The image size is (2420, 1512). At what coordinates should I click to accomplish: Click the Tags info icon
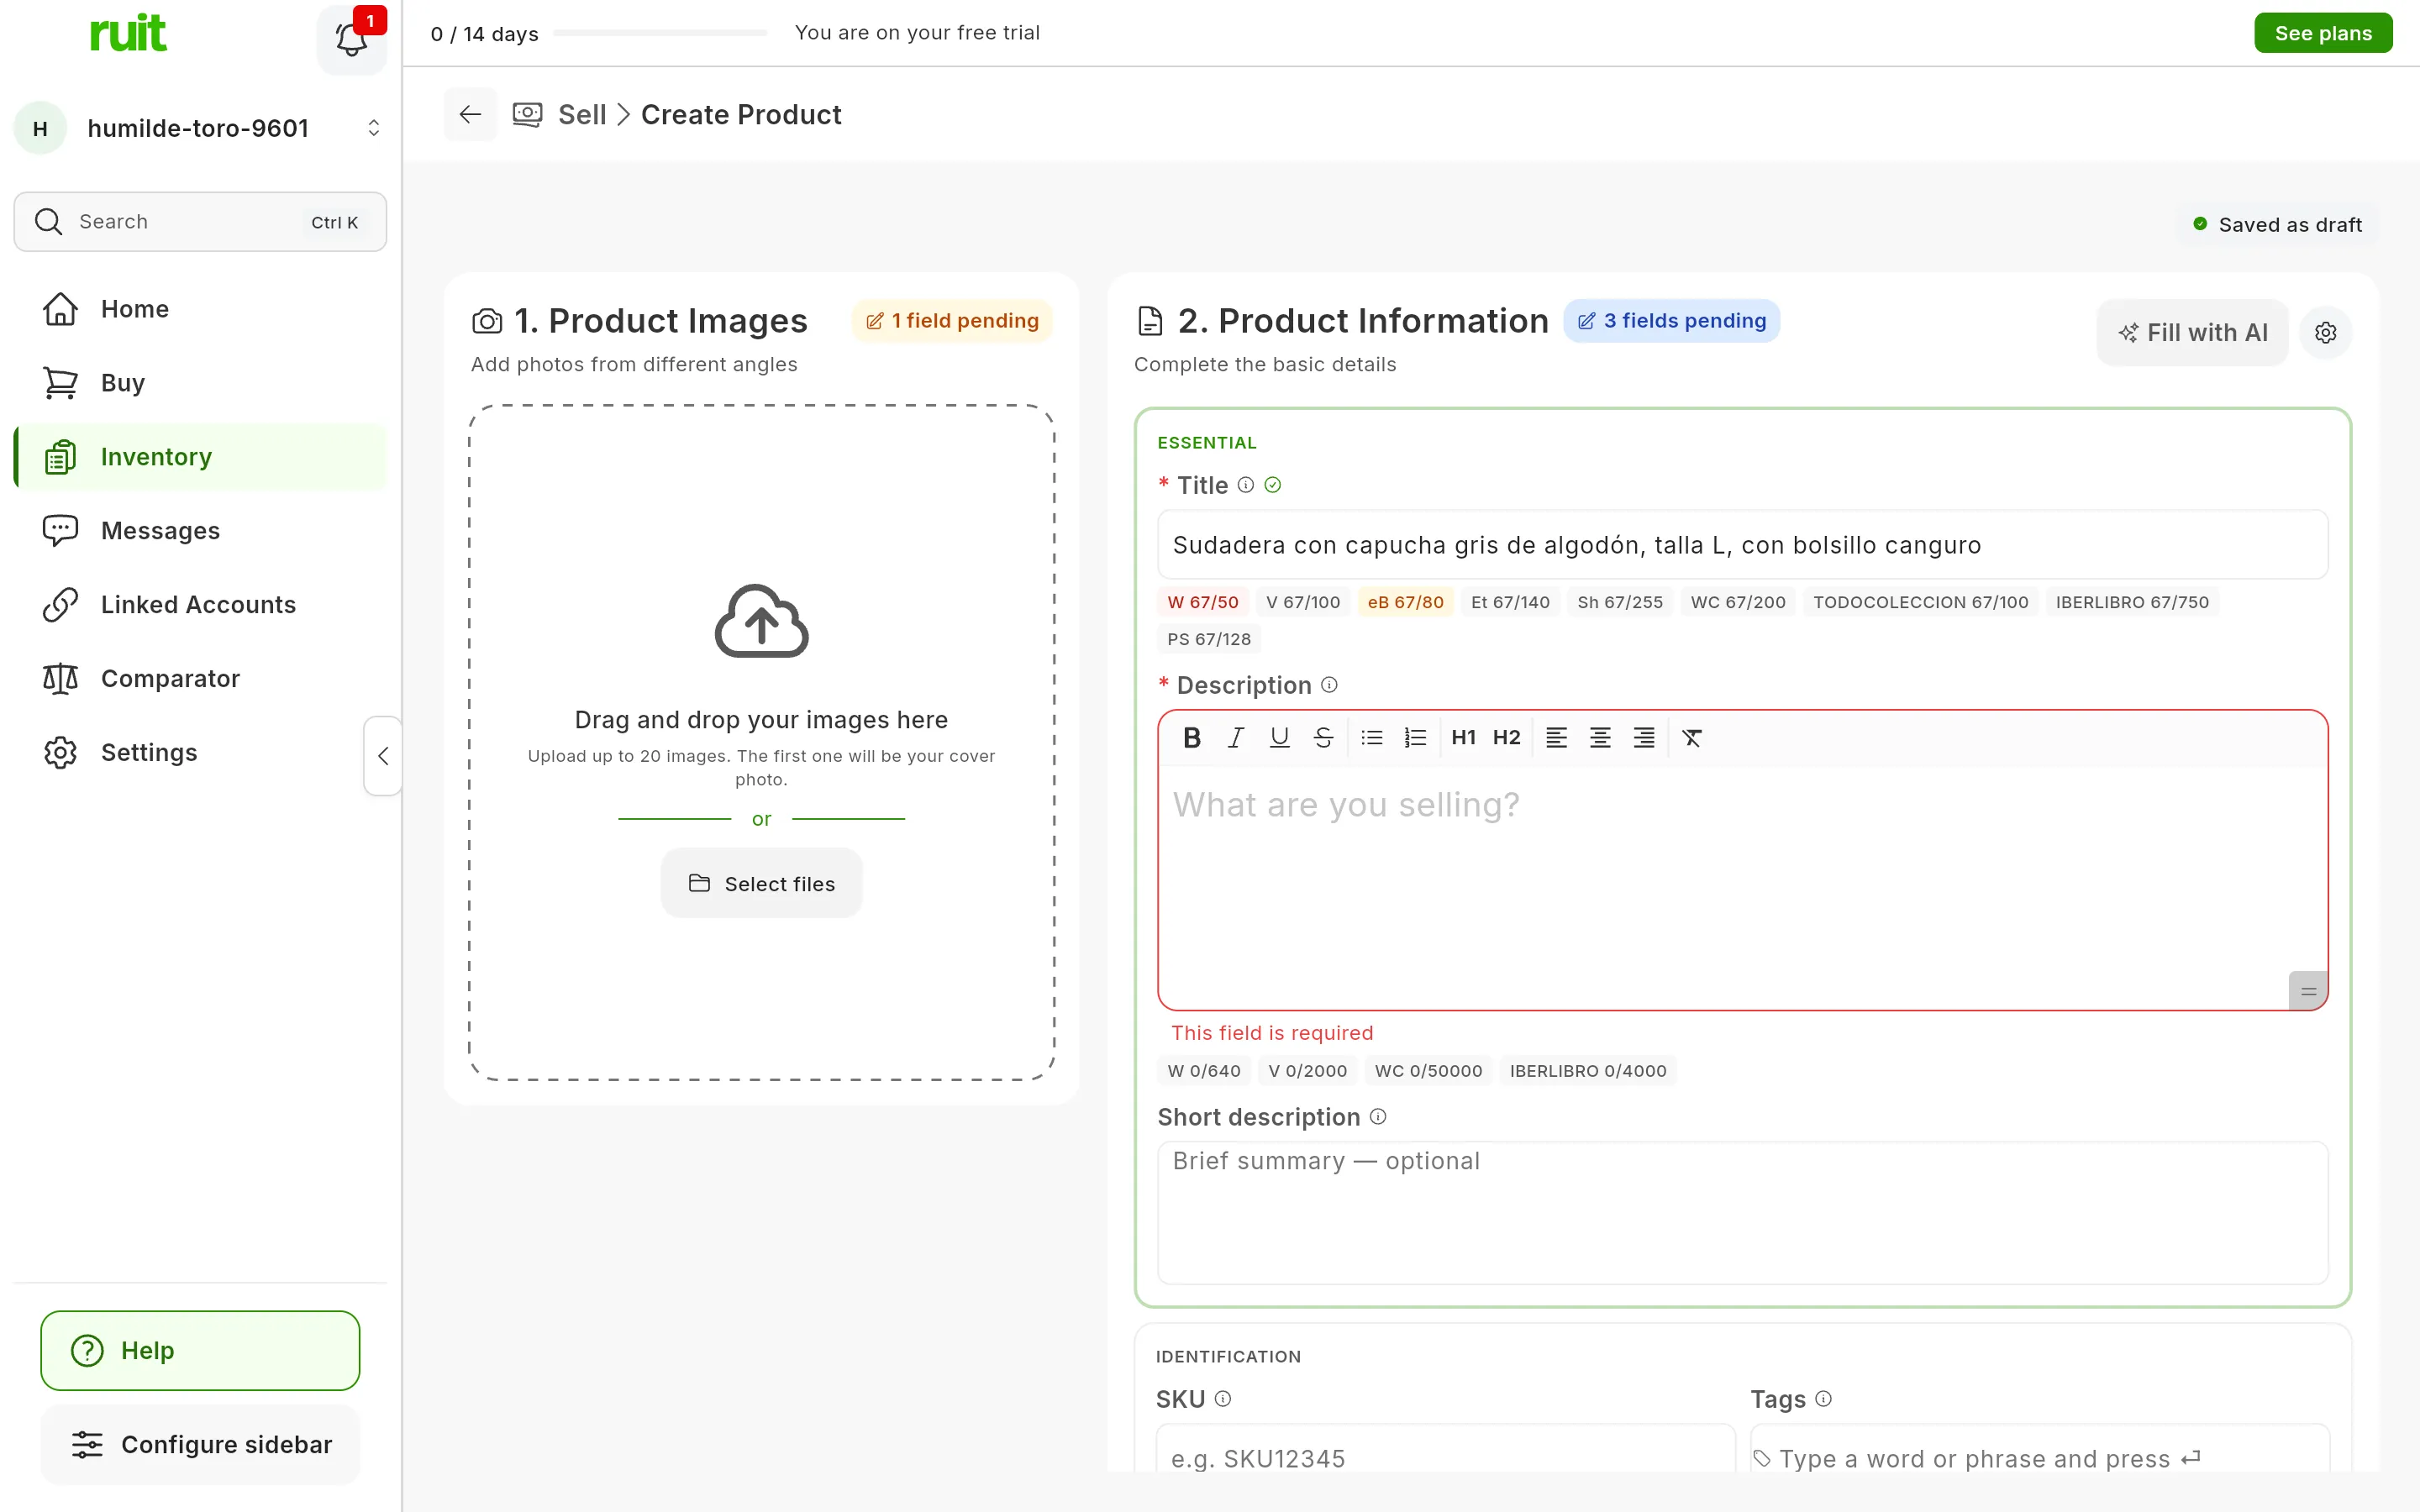(1824, 1399)
